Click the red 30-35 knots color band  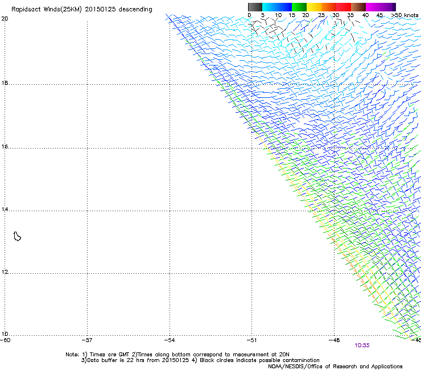344,7
